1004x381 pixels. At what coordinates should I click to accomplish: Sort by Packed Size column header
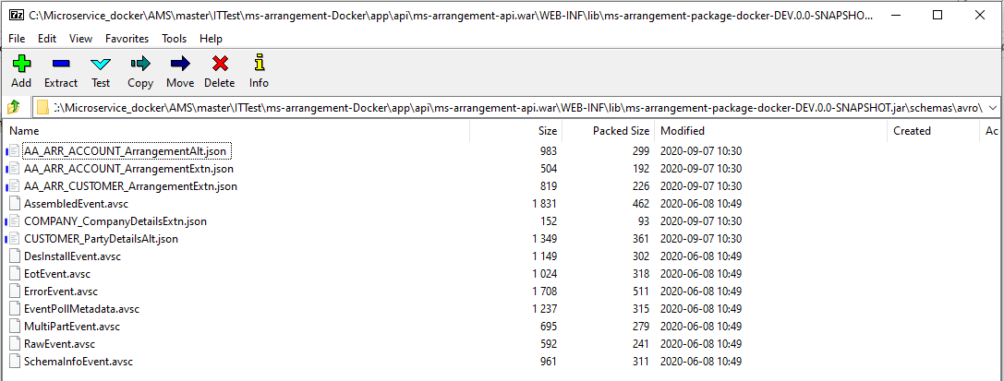click(x=621, y=131)
